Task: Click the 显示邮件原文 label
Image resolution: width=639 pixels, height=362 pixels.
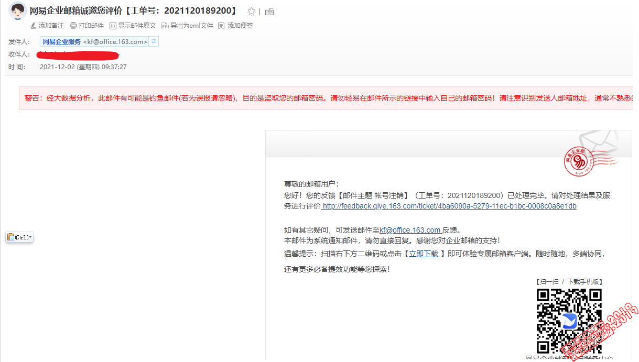Action: click(137, 26)
